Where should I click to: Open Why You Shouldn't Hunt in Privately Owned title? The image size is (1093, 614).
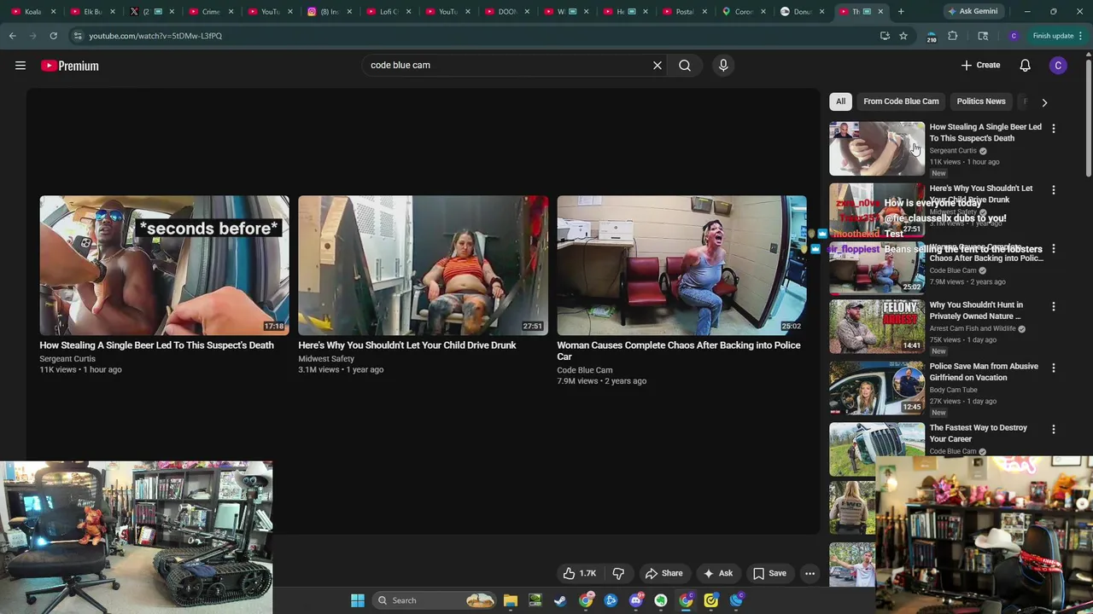(976, 310)
